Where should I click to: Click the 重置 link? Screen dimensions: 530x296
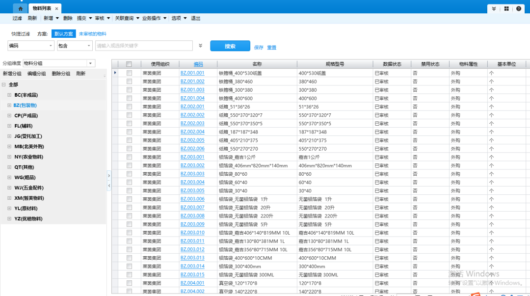pyautogui.click(x=272, y=47)
